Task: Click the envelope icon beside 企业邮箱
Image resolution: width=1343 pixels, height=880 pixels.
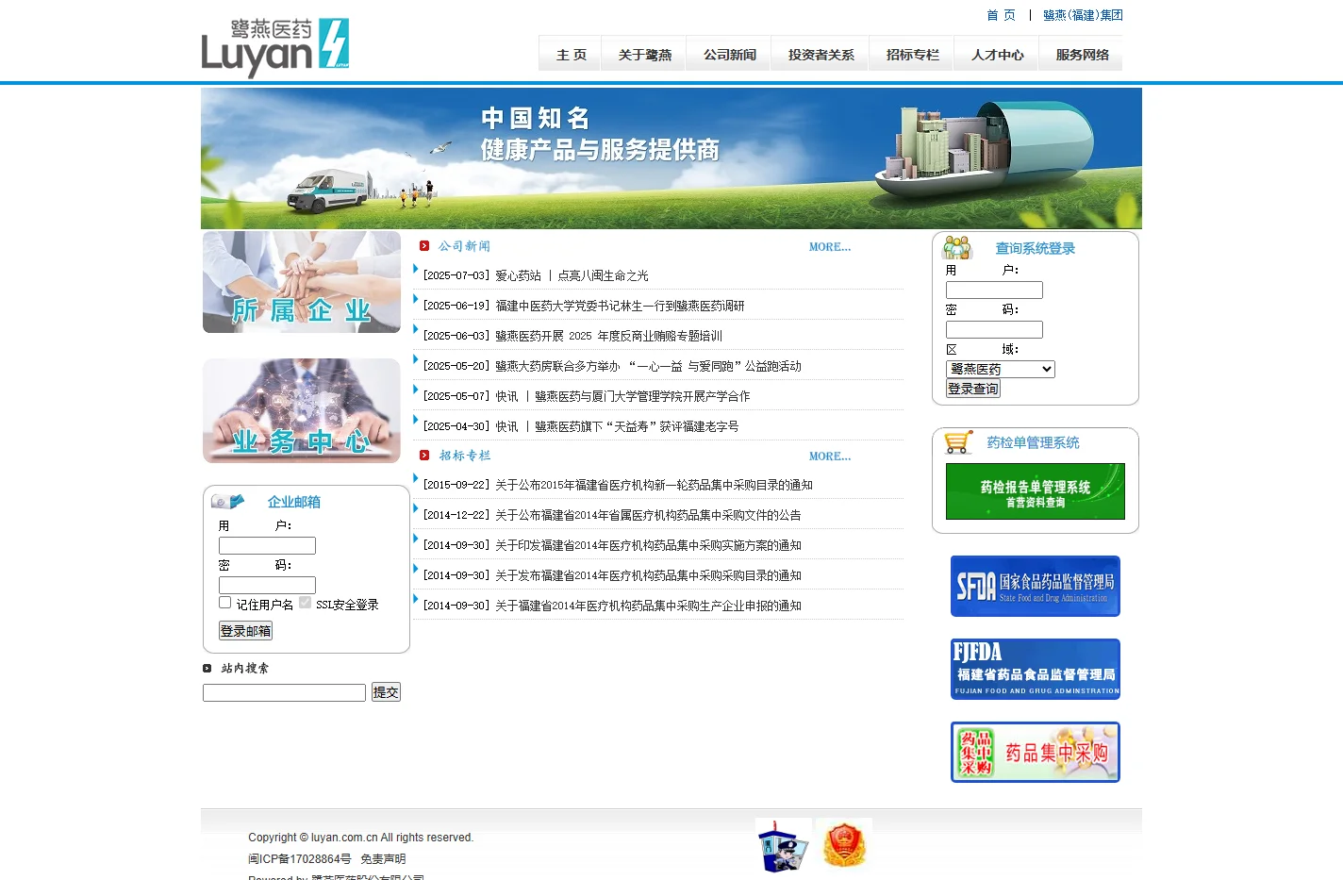Action: (228, 501)
